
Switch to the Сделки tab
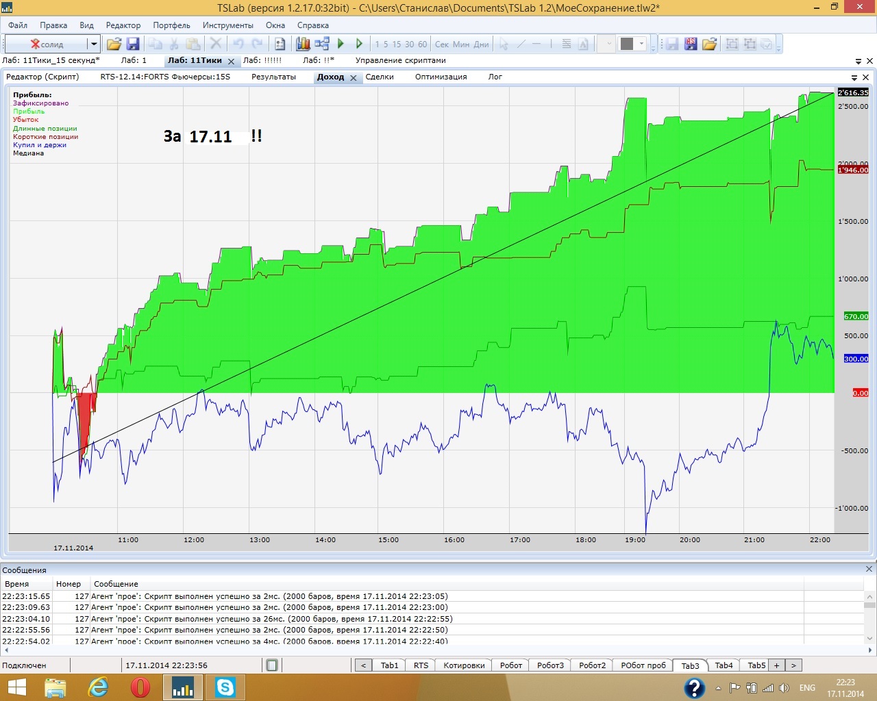tap(380, 77)
